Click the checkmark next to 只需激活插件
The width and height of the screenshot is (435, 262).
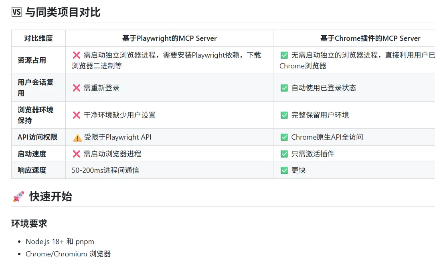(283, 154)
